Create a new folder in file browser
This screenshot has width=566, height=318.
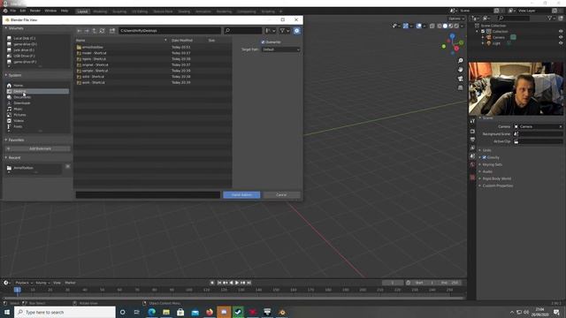click(112, 31)
